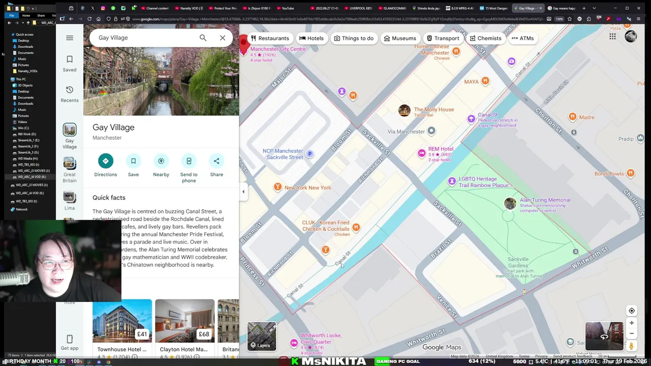Reload the browser page
The image size is (651, 366).
coord(90,19)
